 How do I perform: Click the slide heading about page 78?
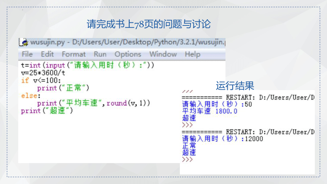[x=149, y=24]
